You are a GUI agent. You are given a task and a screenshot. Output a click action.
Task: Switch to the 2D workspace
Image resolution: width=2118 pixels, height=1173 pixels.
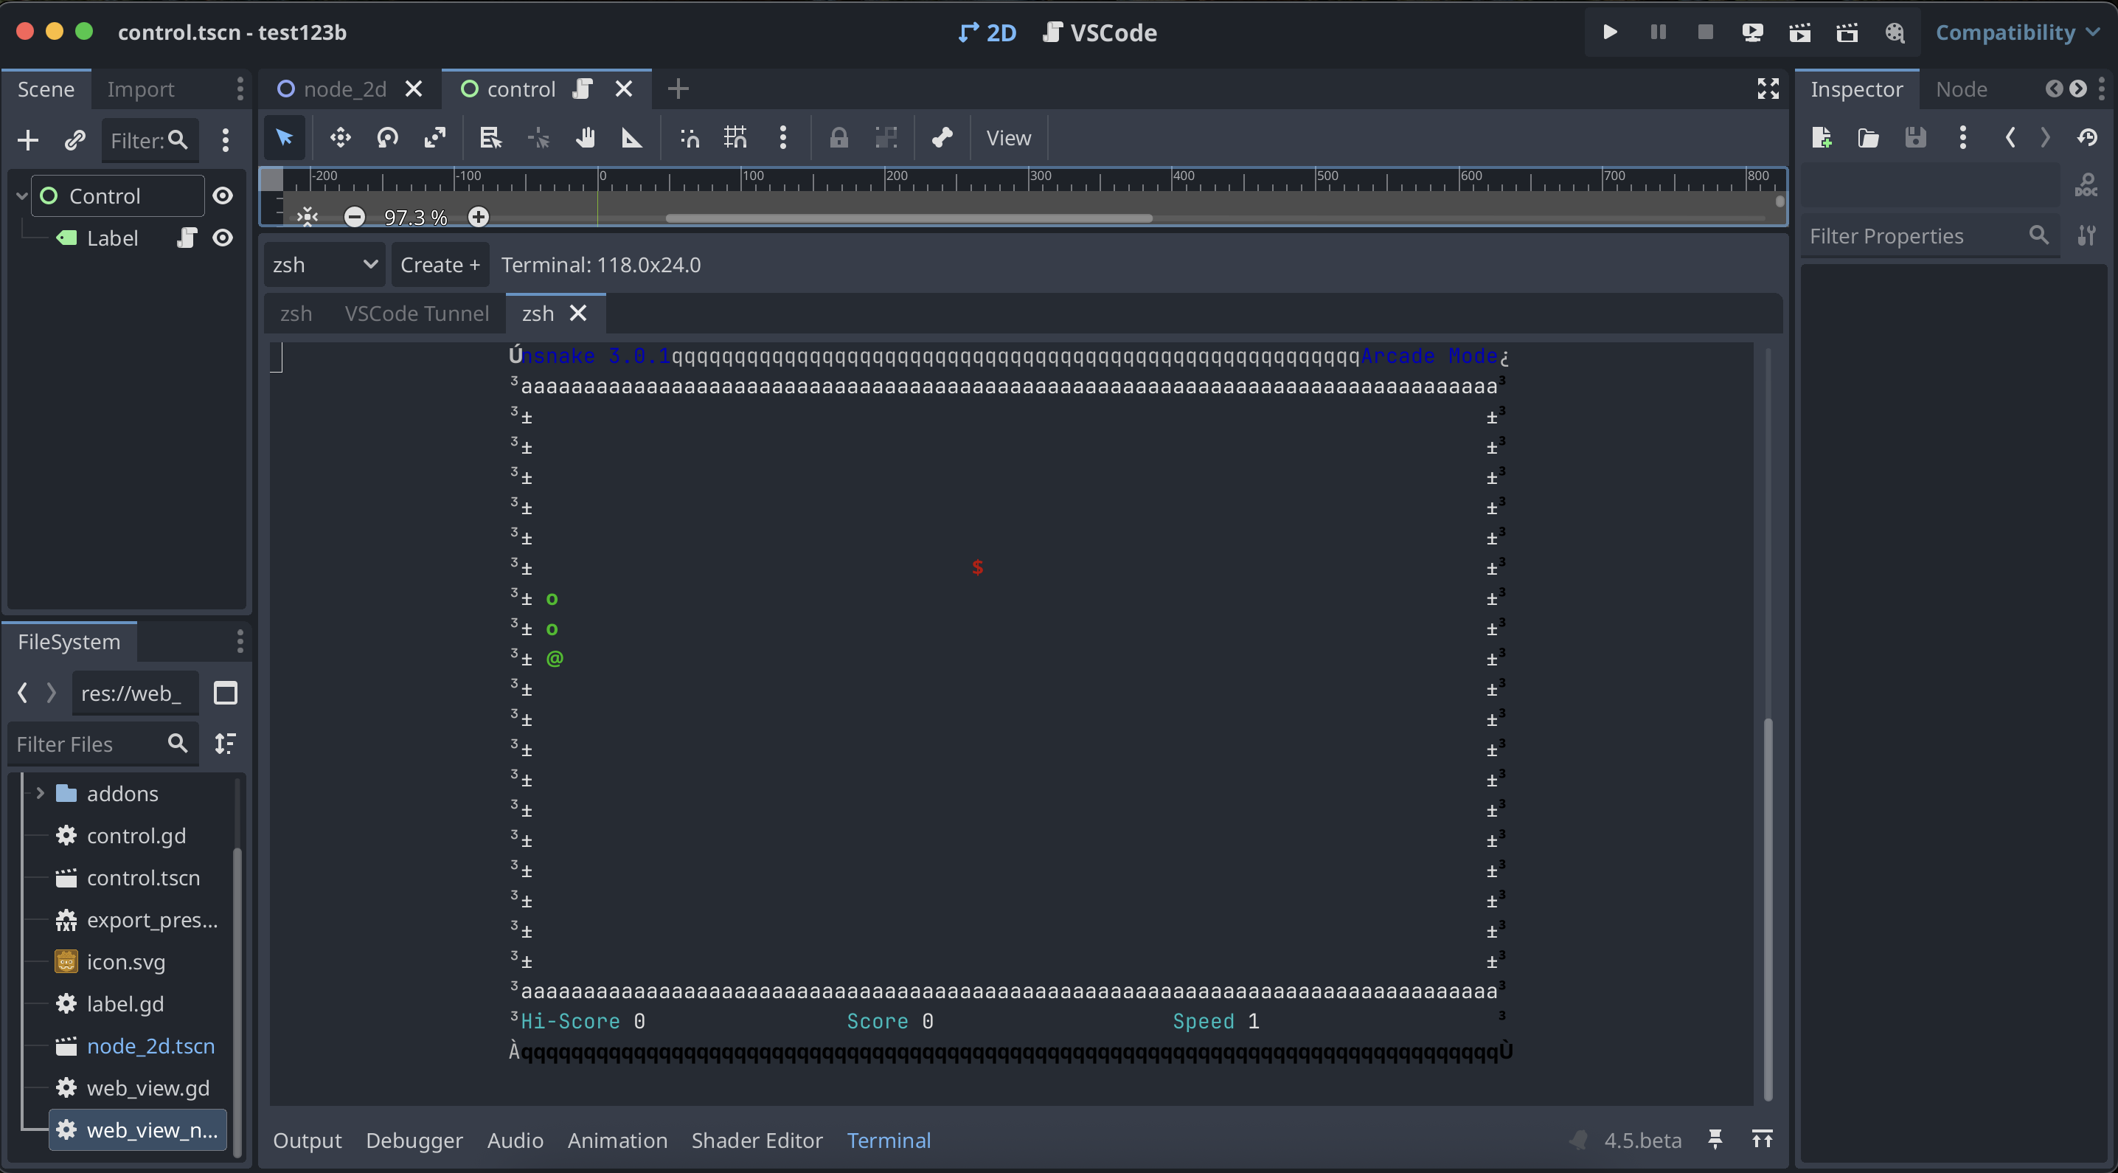[x=987, y=32]
